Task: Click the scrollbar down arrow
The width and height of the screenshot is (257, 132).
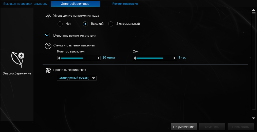Action: point(253,118)
